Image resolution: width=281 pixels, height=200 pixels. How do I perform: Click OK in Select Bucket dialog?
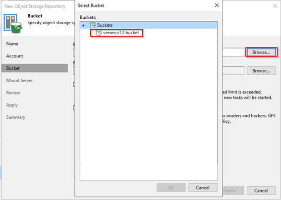171,188
